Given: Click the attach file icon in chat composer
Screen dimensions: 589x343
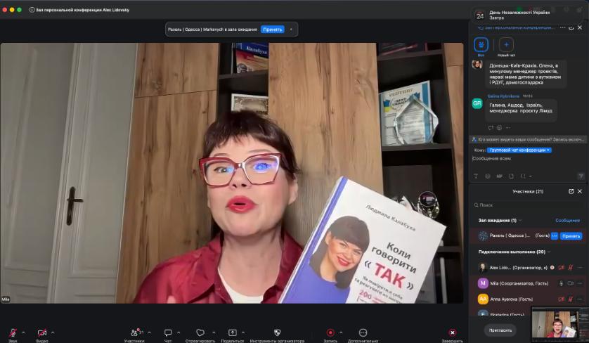Looking at the screenshot, I should (511, 176).
